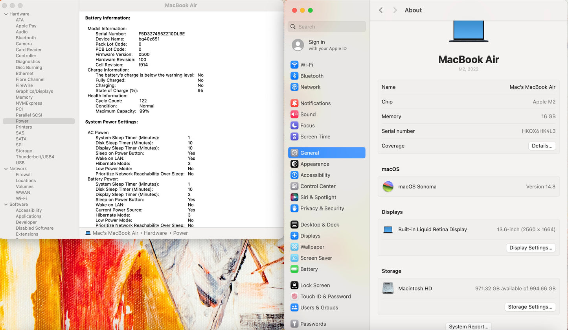The height and width of the screenshot is (330, 568).
Task: Click the System Report button
Action: tap(469, 326)
